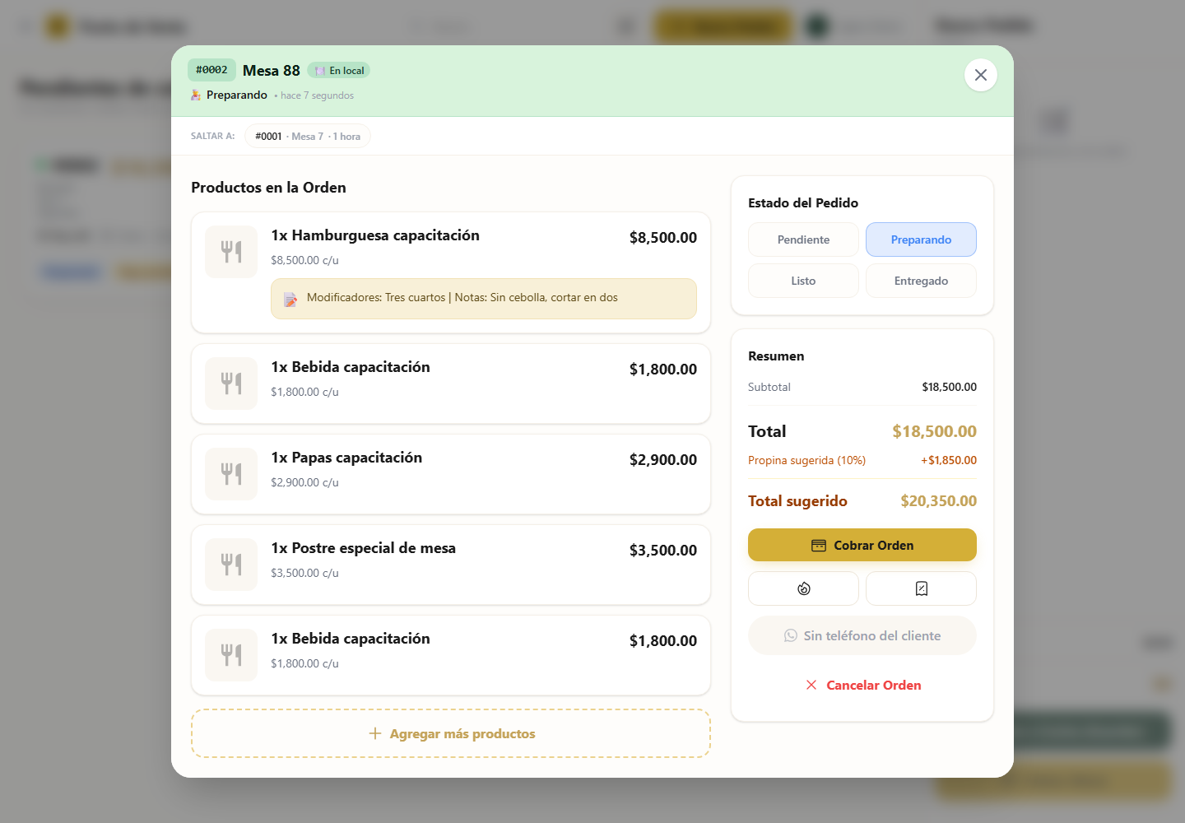The height and width of the screenshot is (823, 1185).
Task: Click the 'Propina sugerida (10%)' label
Action: [806, 460]
